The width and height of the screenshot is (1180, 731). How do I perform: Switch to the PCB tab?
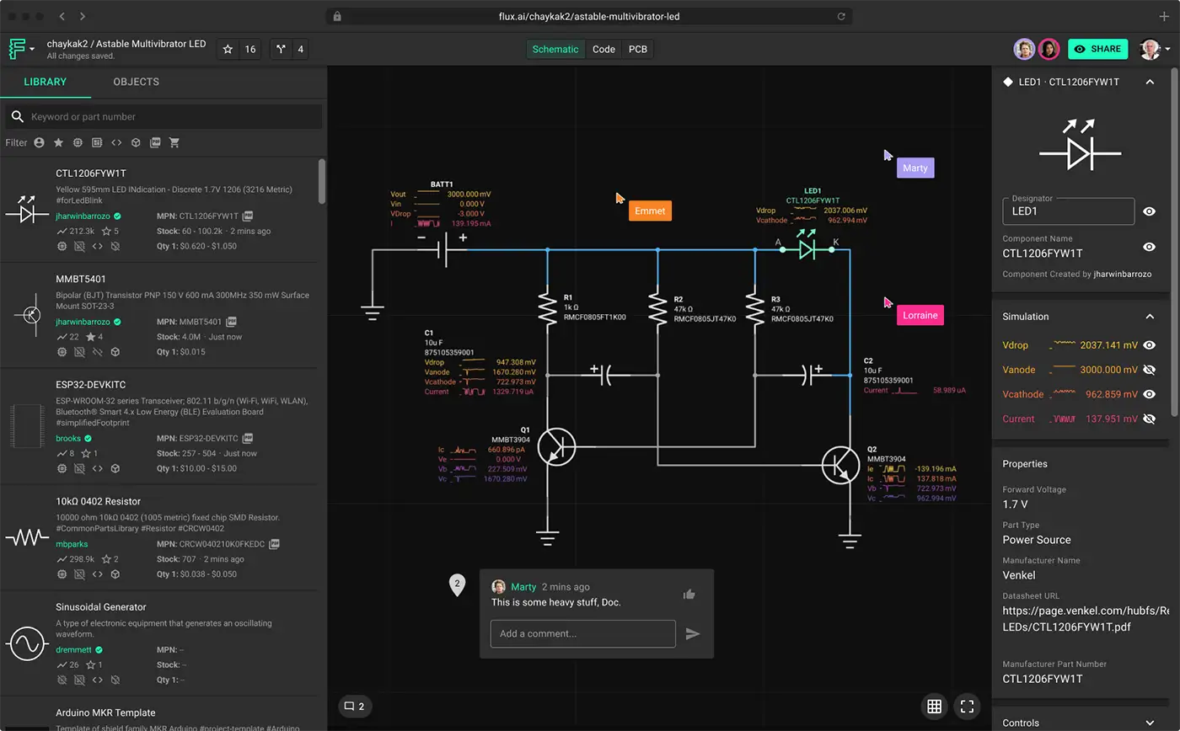click(637, 49)
